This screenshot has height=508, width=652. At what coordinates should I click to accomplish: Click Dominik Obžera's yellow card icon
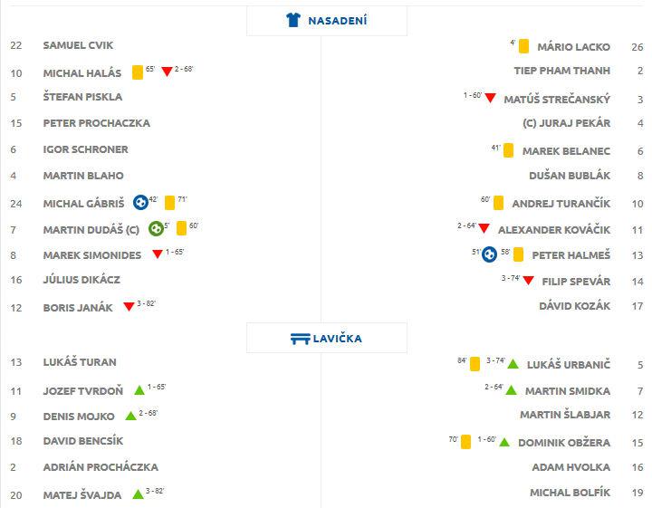(x=466, y=442)
